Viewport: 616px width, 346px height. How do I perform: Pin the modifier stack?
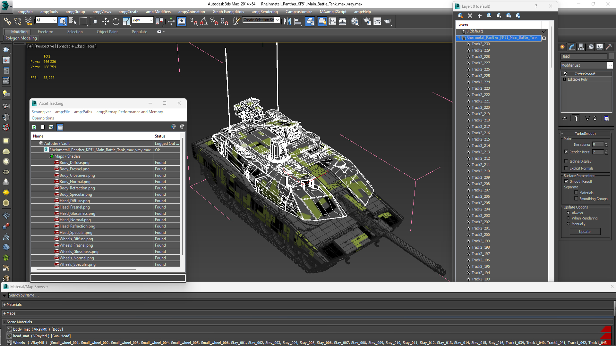(x=565, y=118)
